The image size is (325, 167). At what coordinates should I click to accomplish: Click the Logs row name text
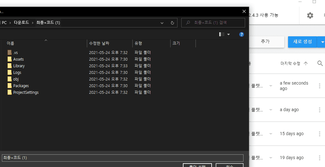17,73
